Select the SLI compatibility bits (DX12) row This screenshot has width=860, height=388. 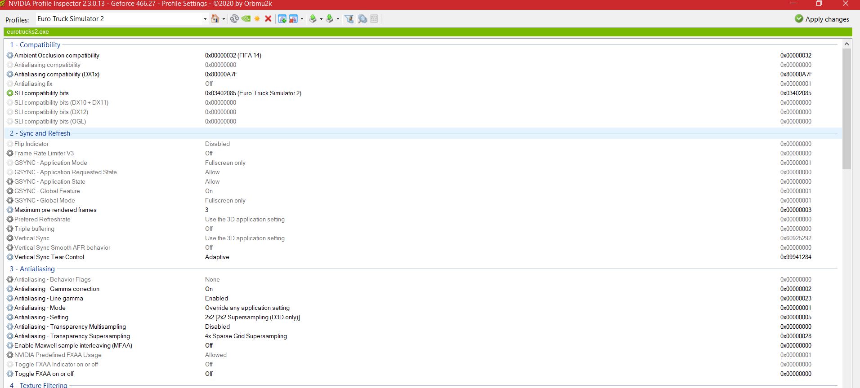pos(423,112)
